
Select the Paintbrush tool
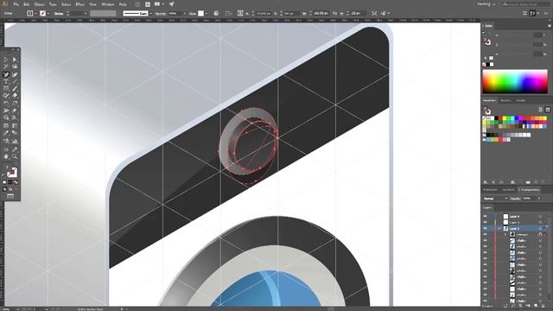(x=15, y=88)
